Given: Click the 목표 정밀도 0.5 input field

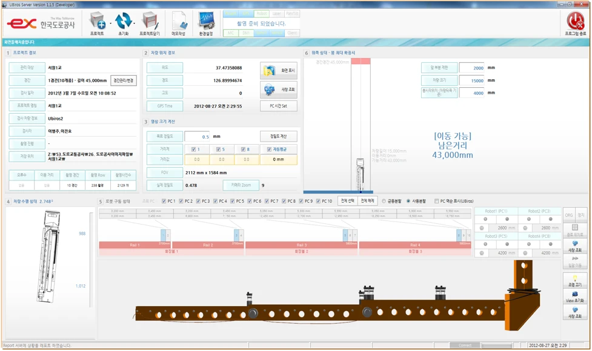Looking at the screenshot, I should pos(198,137).
